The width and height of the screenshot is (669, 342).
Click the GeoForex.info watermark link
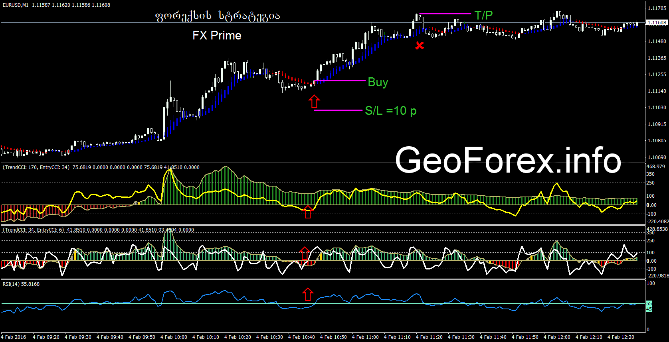(x=508, y=160)
